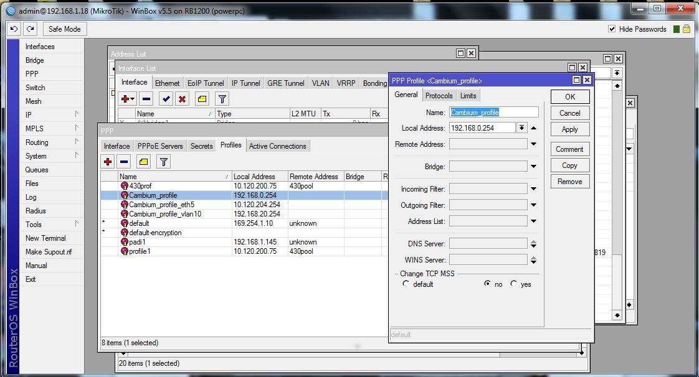Add a new profile with PPP red plus icon
Viewport: 699px width, 377px height.
coord(107,162)
